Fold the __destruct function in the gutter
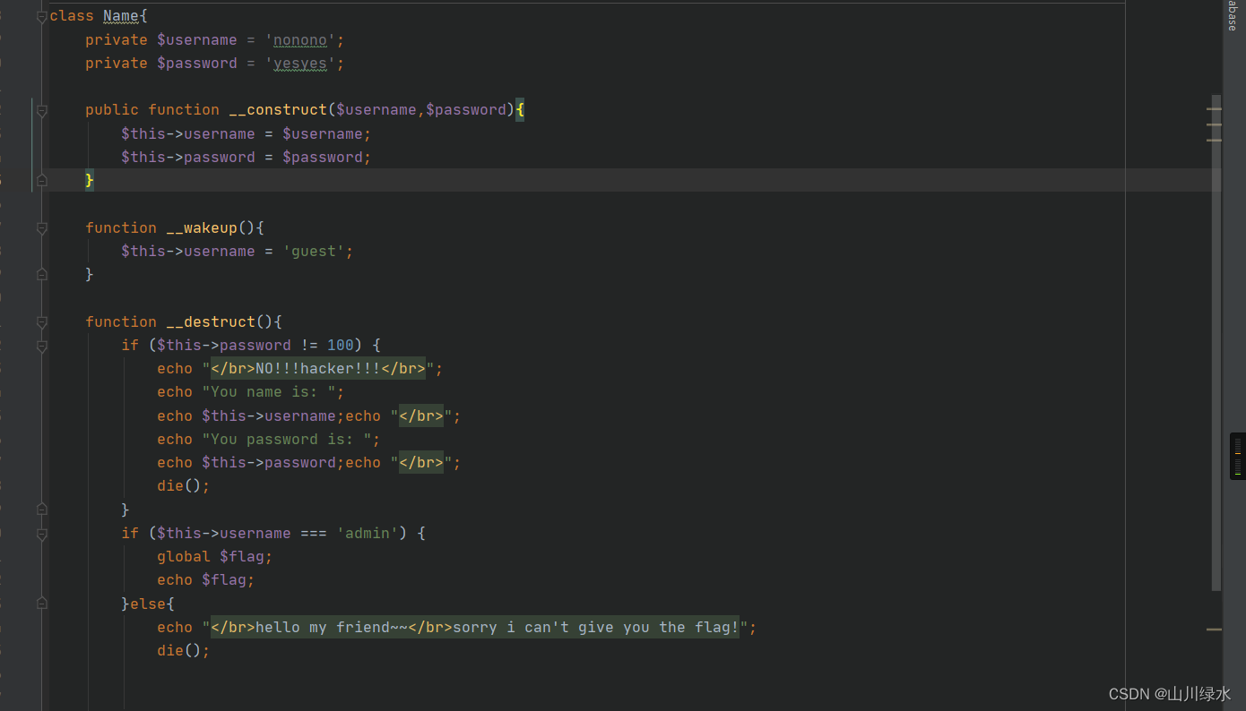1246x711 pixels. tap(41, 321)
